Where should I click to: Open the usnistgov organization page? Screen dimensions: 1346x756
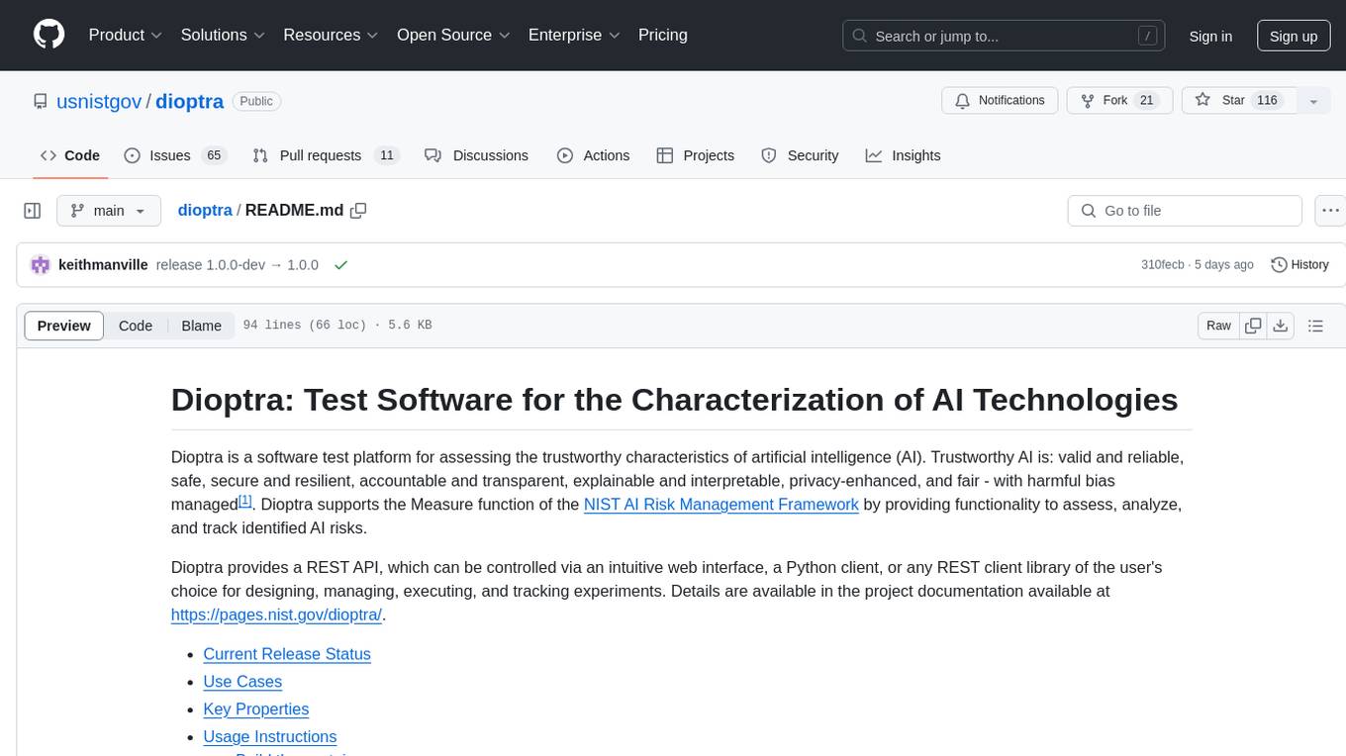[101, 101]
